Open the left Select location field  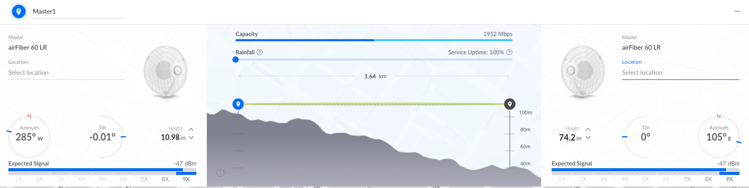point(67,73)
